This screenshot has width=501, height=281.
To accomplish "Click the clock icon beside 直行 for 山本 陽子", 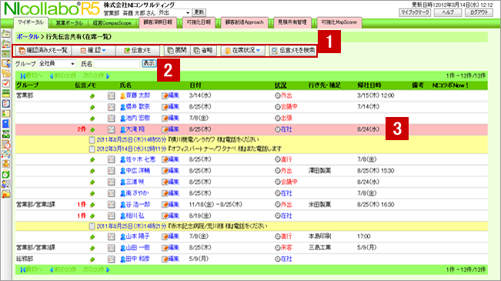I will (277, 236).
